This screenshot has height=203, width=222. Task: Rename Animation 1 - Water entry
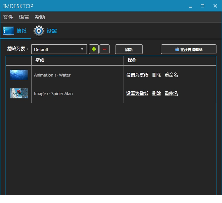pos(171,75)
